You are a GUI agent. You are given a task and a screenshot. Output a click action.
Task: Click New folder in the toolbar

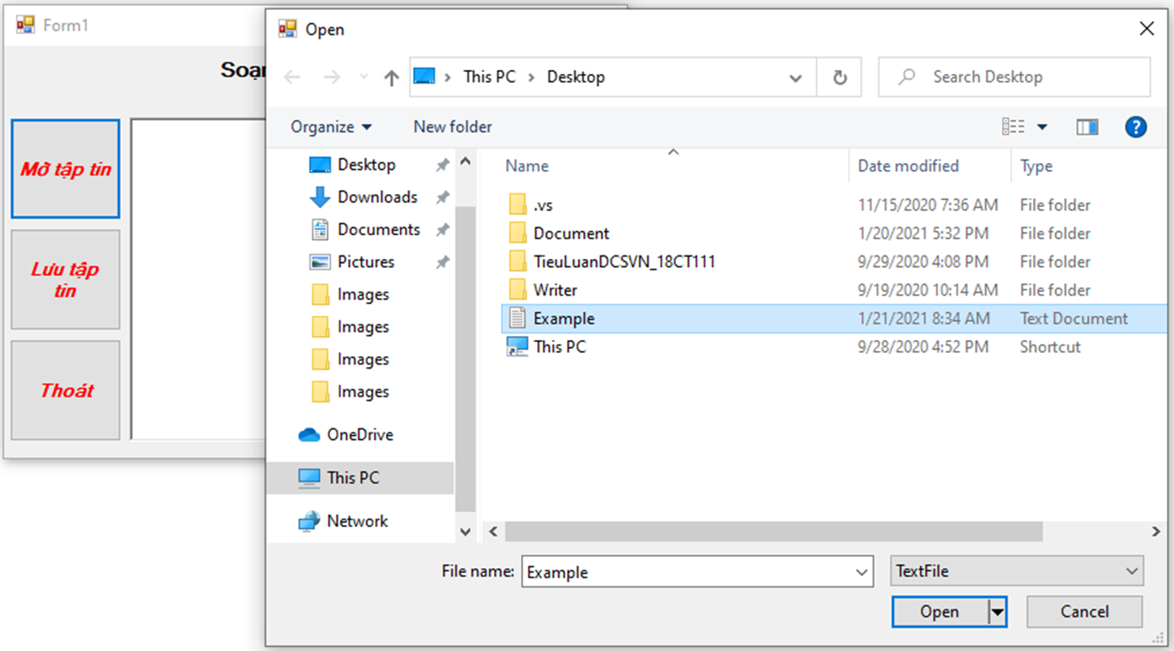tap(452, 126)
